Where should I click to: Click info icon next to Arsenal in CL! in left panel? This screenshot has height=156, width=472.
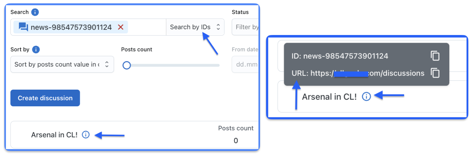coord(86,135)
